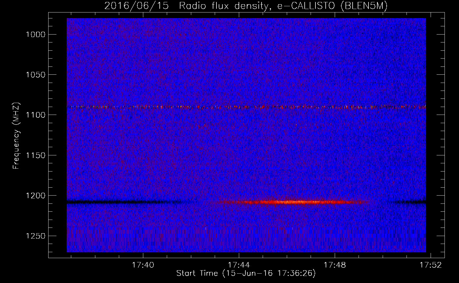Click the 1100 frequency tick label
Viewport: 459px width, 283px height.
click(35, 115)
